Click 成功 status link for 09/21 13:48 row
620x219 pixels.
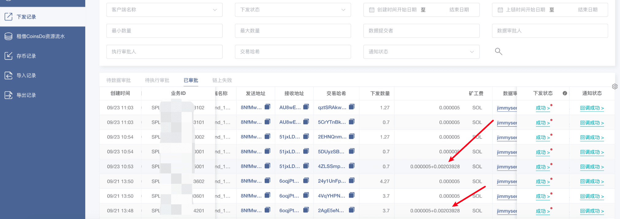[x=542, y=211]
